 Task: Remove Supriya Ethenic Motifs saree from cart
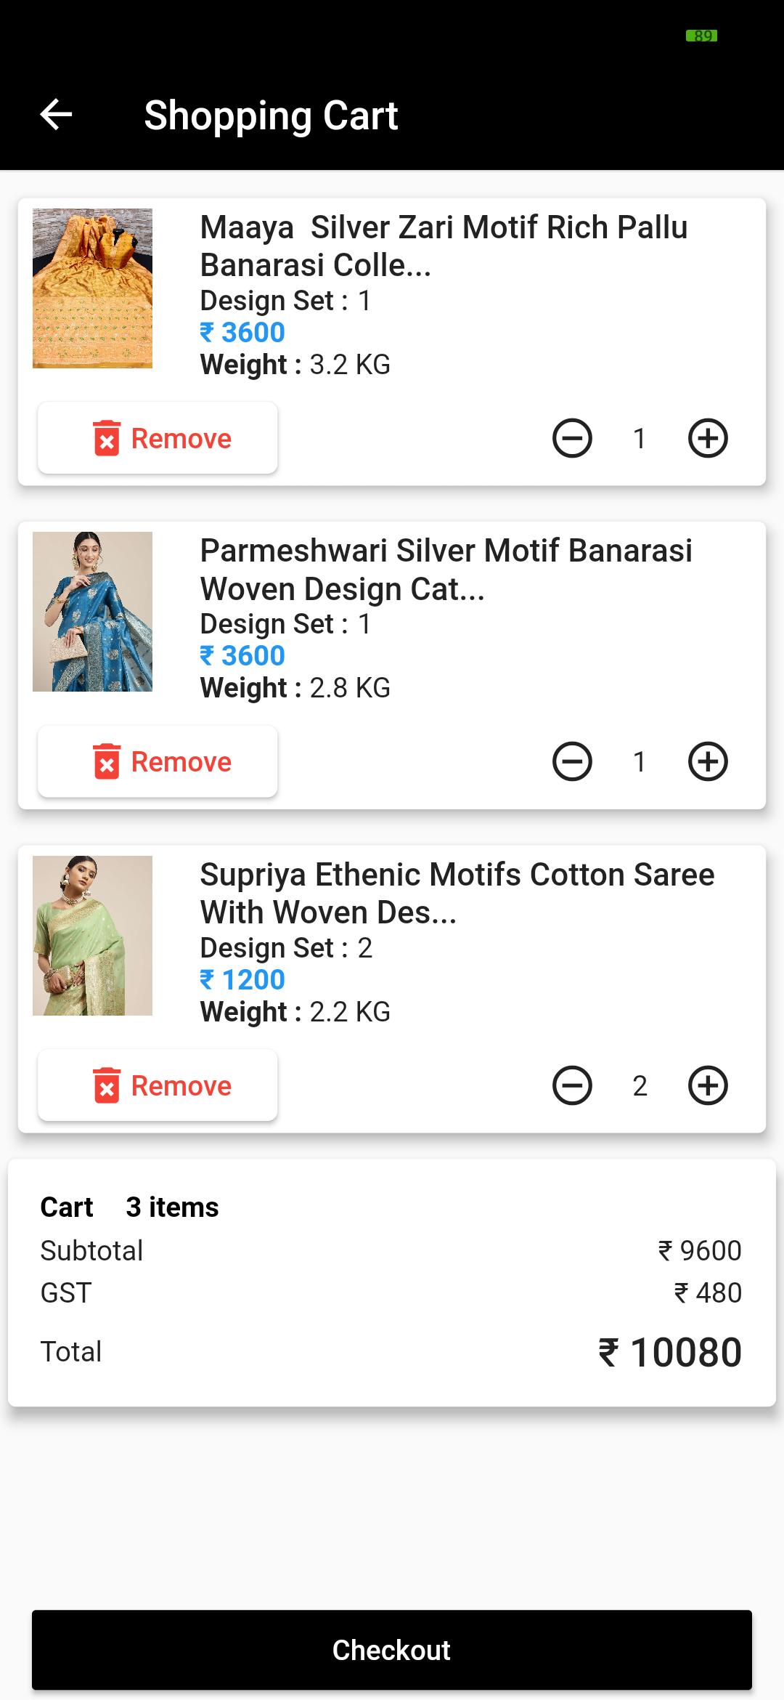(x=158, y=1085)
